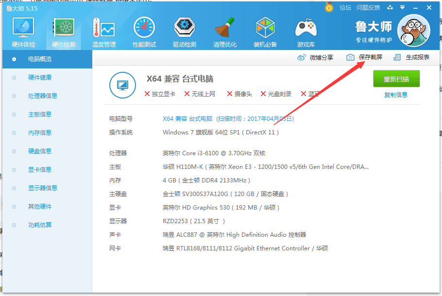
Task: Open 显卡信息 in the sidebar
Action: pos(40,169)
